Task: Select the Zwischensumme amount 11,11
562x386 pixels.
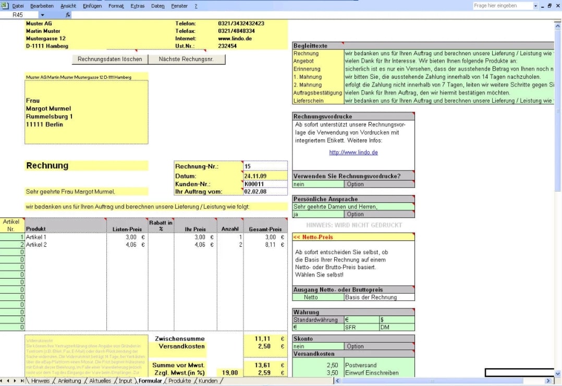Action: [265, 339]
